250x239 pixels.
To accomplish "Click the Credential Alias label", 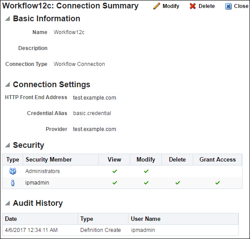I will pos(47,113).
